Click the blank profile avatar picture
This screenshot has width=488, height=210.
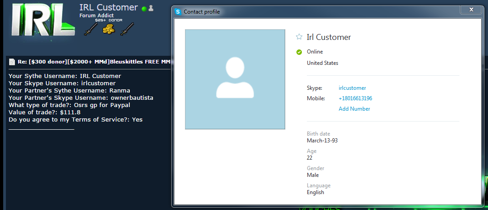coord(235,79)
